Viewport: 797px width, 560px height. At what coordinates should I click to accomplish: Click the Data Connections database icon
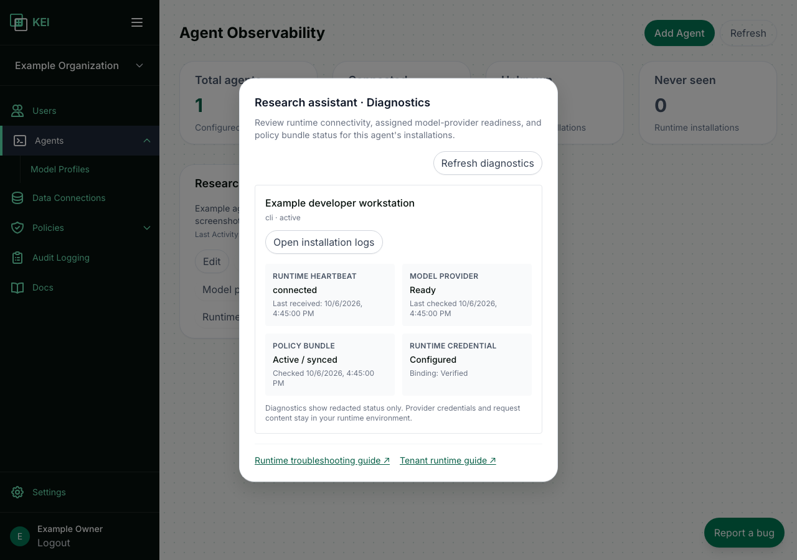[x=17, y=198]
